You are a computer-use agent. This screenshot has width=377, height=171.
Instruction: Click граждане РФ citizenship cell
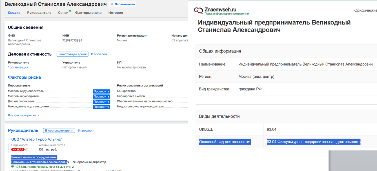coord(306,89)
